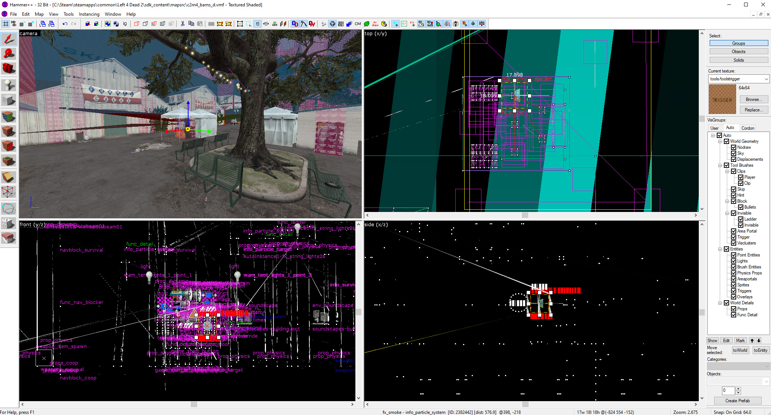Click the Browse texture button

754,99
